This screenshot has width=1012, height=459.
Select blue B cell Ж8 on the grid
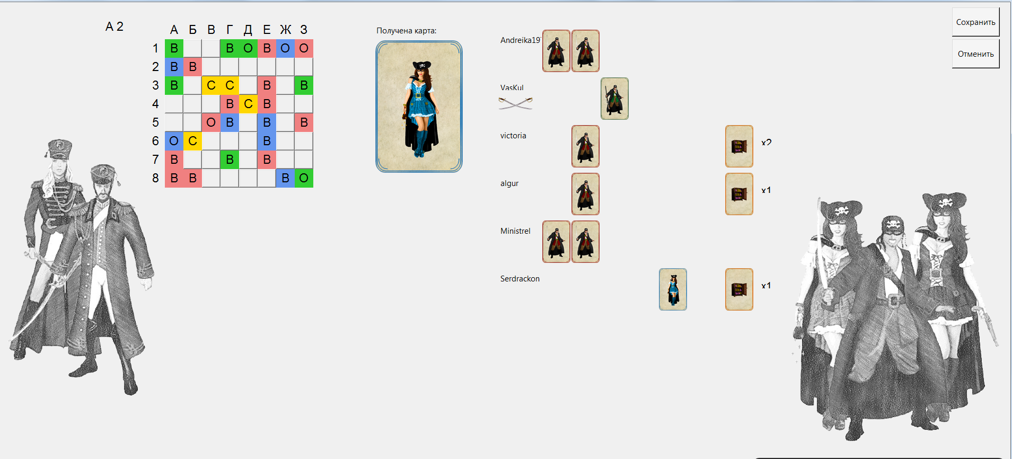point(285,178)
